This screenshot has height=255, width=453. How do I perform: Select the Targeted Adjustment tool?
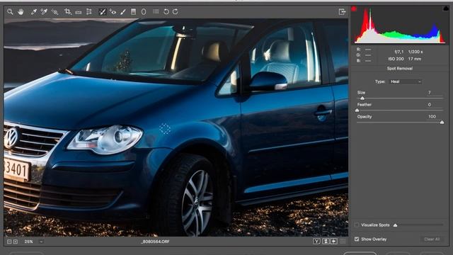pos(55,12)
